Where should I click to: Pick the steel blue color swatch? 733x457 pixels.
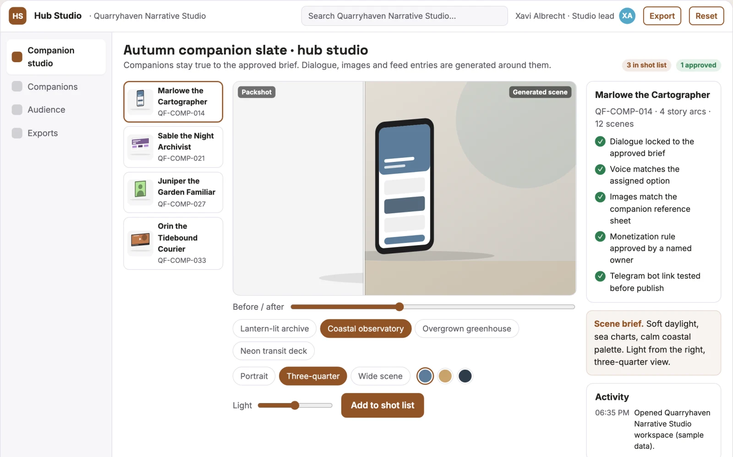coord(425,376)
